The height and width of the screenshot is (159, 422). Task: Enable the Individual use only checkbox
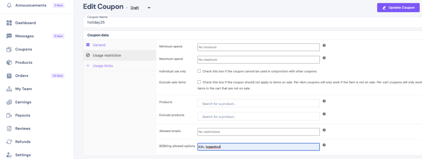tap(199, 71)
